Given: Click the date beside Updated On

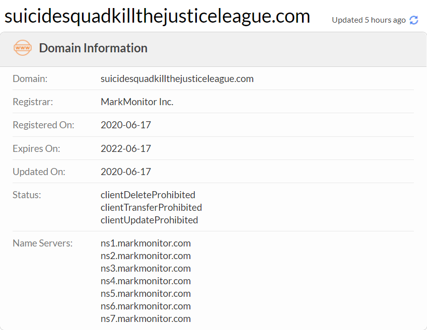Looking at the screenshot, I should point(126,172).
